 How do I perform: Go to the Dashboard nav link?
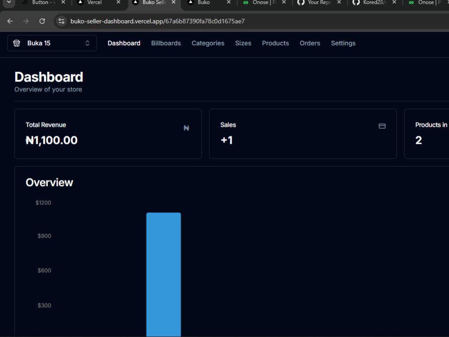(x=124, y=43)
